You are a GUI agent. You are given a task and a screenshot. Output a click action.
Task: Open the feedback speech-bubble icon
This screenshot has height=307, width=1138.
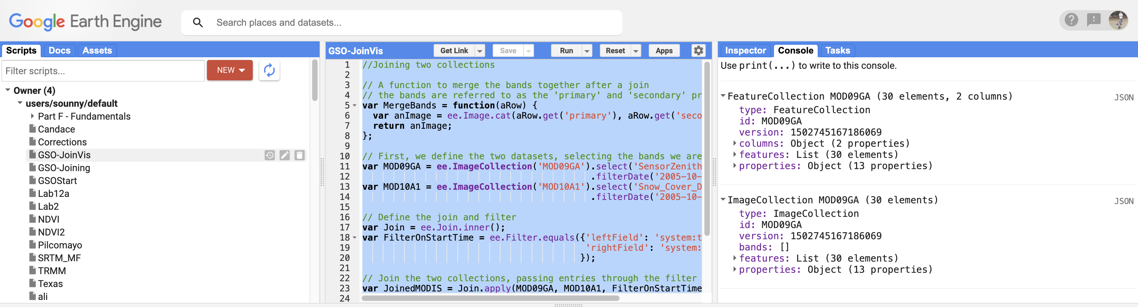pos(1094,20)
